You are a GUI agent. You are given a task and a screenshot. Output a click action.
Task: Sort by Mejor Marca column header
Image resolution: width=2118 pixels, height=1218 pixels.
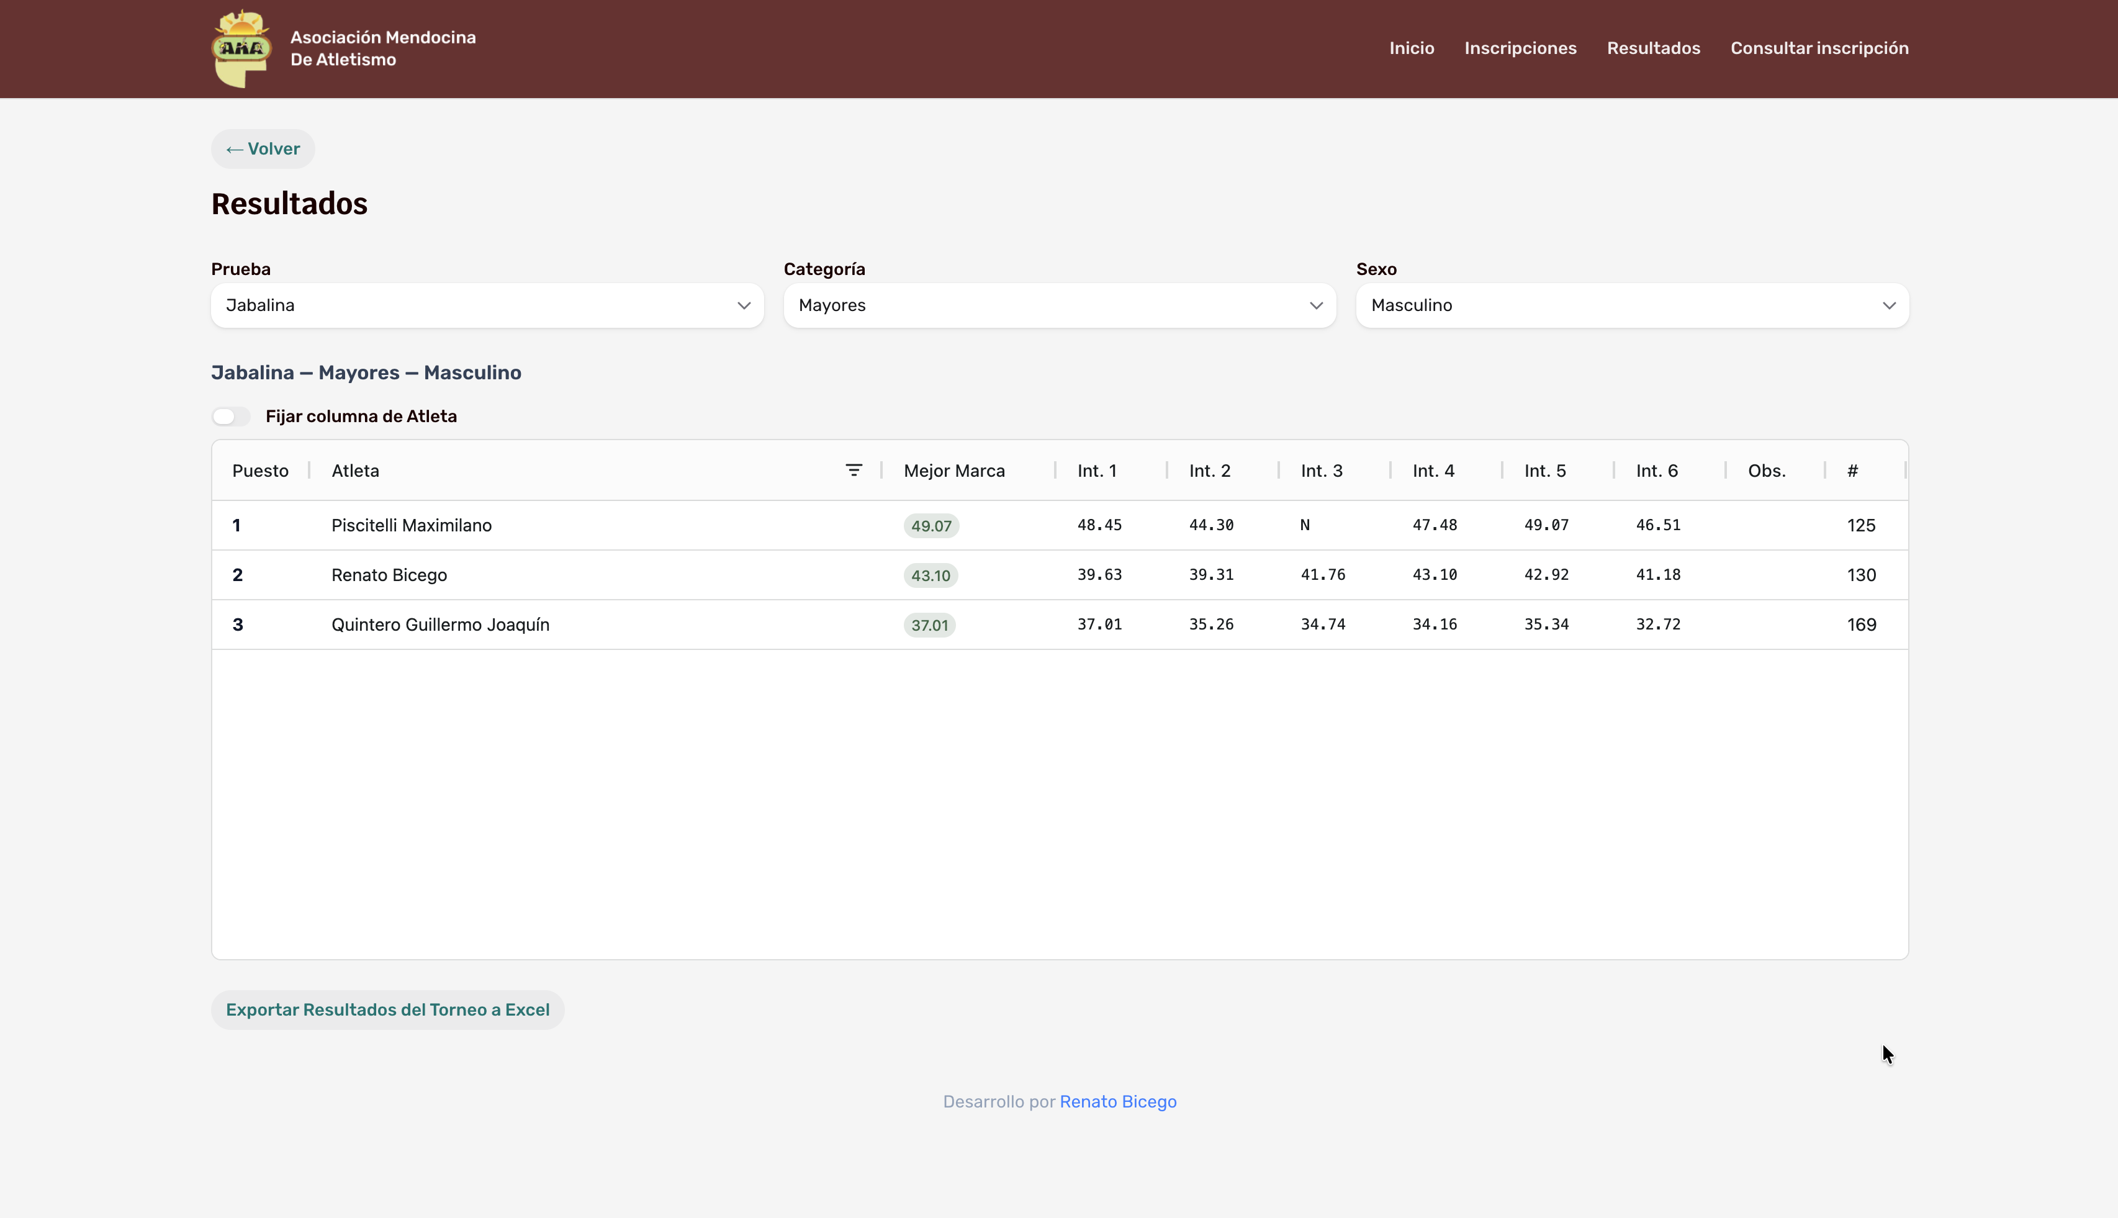coord(955,471)
